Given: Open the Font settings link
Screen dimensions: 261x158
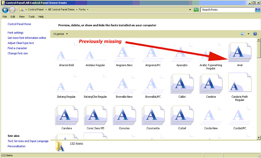Looking at the screenshot, I should pyautogui.click(x=15, y=33).
